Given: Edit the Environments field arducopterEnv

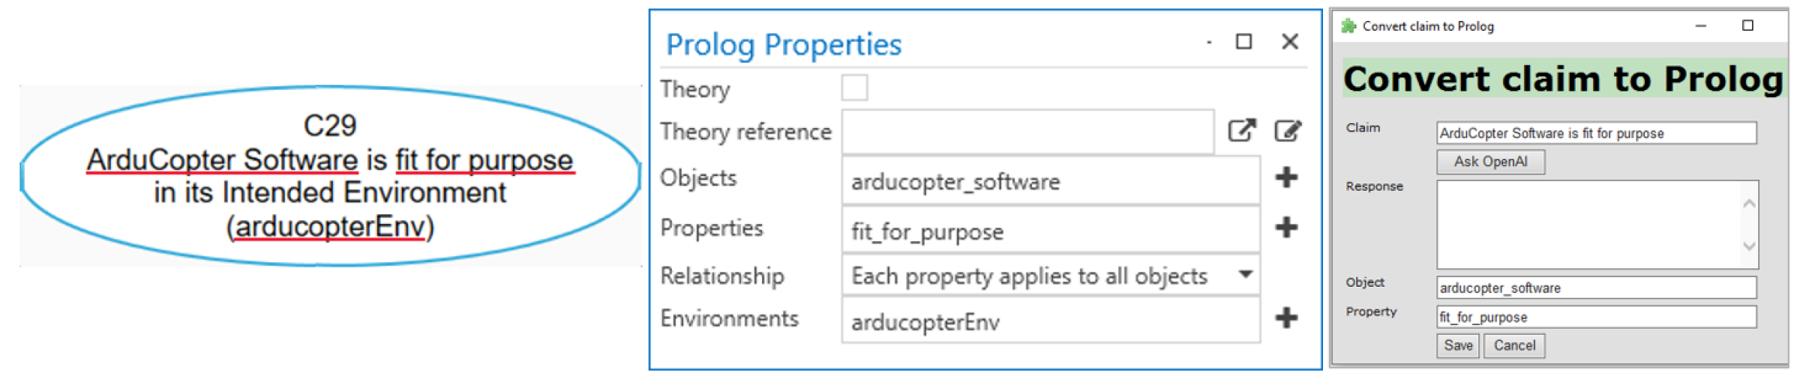Looking at the screenshot, I should pos(1050,322).
